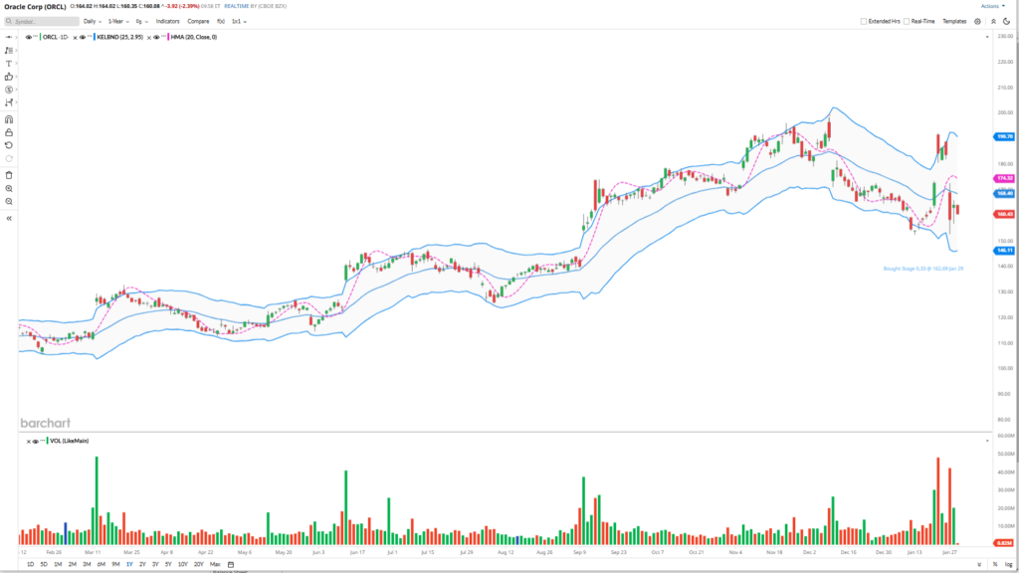Open the Templates button
The height and width of the screenshot is (573, 1019).
(954, 21)
